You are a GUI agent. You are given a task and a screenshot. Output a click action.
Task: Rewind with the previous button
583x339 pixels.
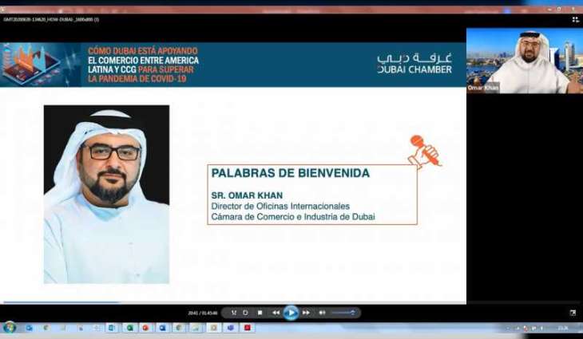click(x=276, y=313)
